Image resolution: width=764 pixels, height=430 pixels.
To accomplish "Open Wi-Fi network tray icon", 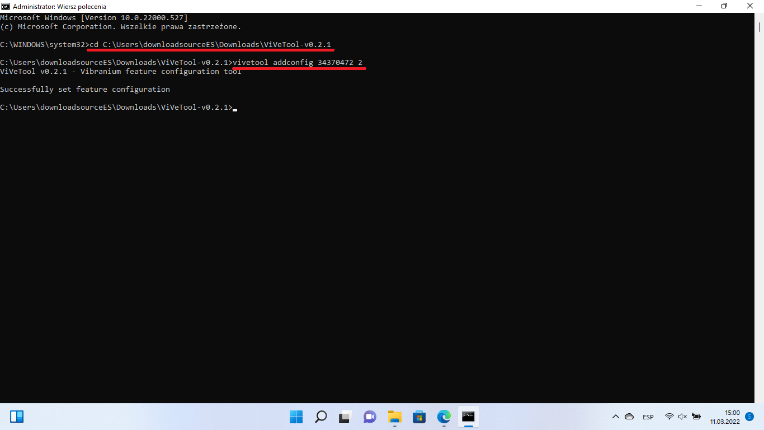I will (669, 417).
